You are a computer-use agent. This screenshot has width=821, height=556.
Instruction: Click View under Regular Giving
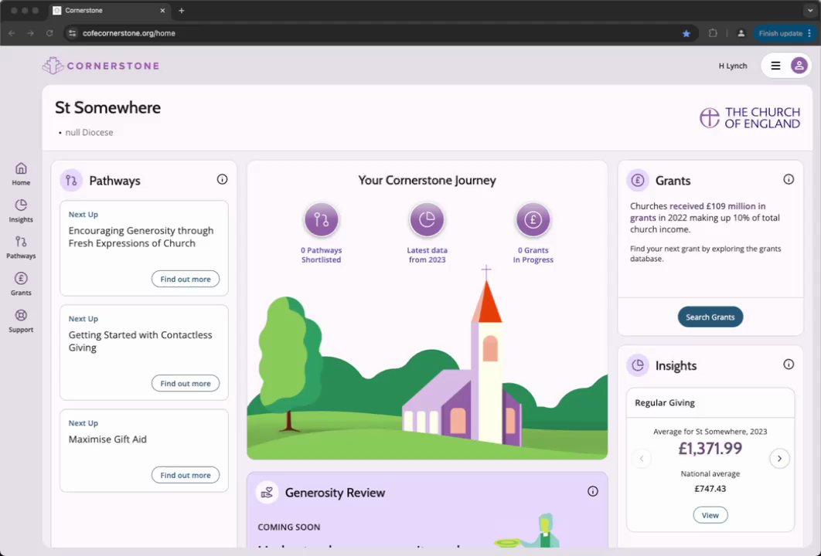click(x=710, y=515)
